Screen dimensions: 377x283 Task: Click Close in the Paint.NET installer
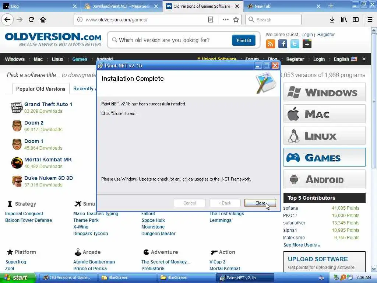pos(260,203)
